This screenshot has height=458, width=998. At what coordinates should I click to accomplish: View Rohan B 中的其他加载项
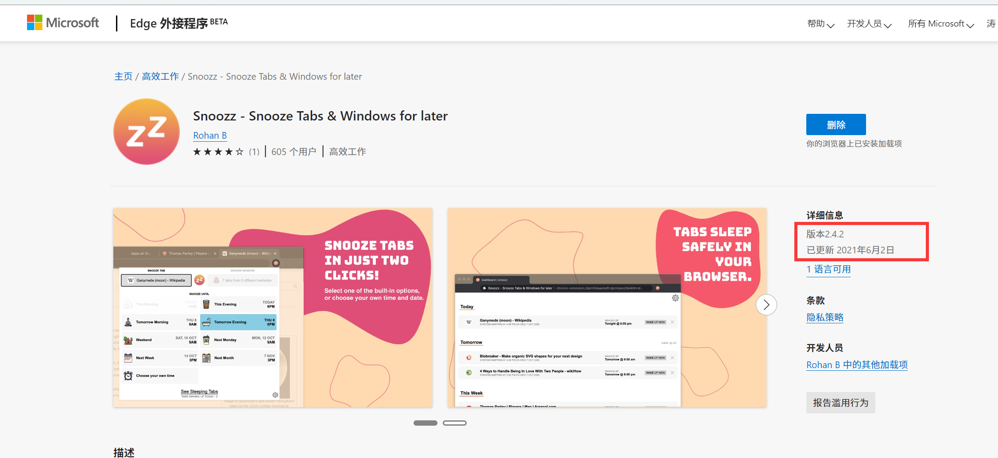point(857,365)
